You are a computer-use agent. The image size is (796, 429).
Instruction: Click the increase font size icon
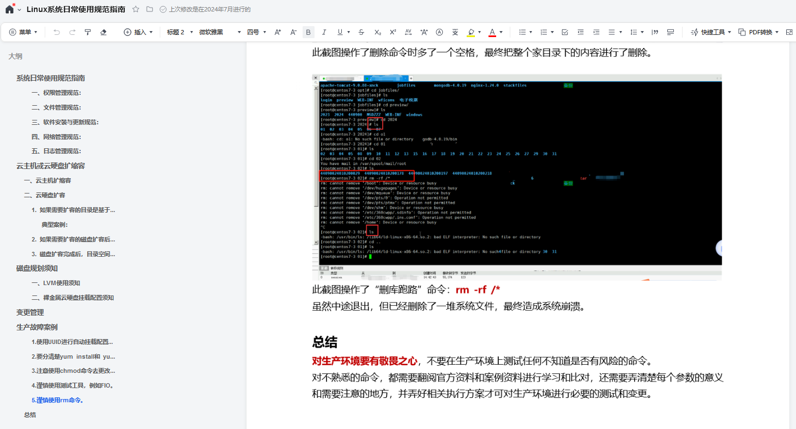278,32
